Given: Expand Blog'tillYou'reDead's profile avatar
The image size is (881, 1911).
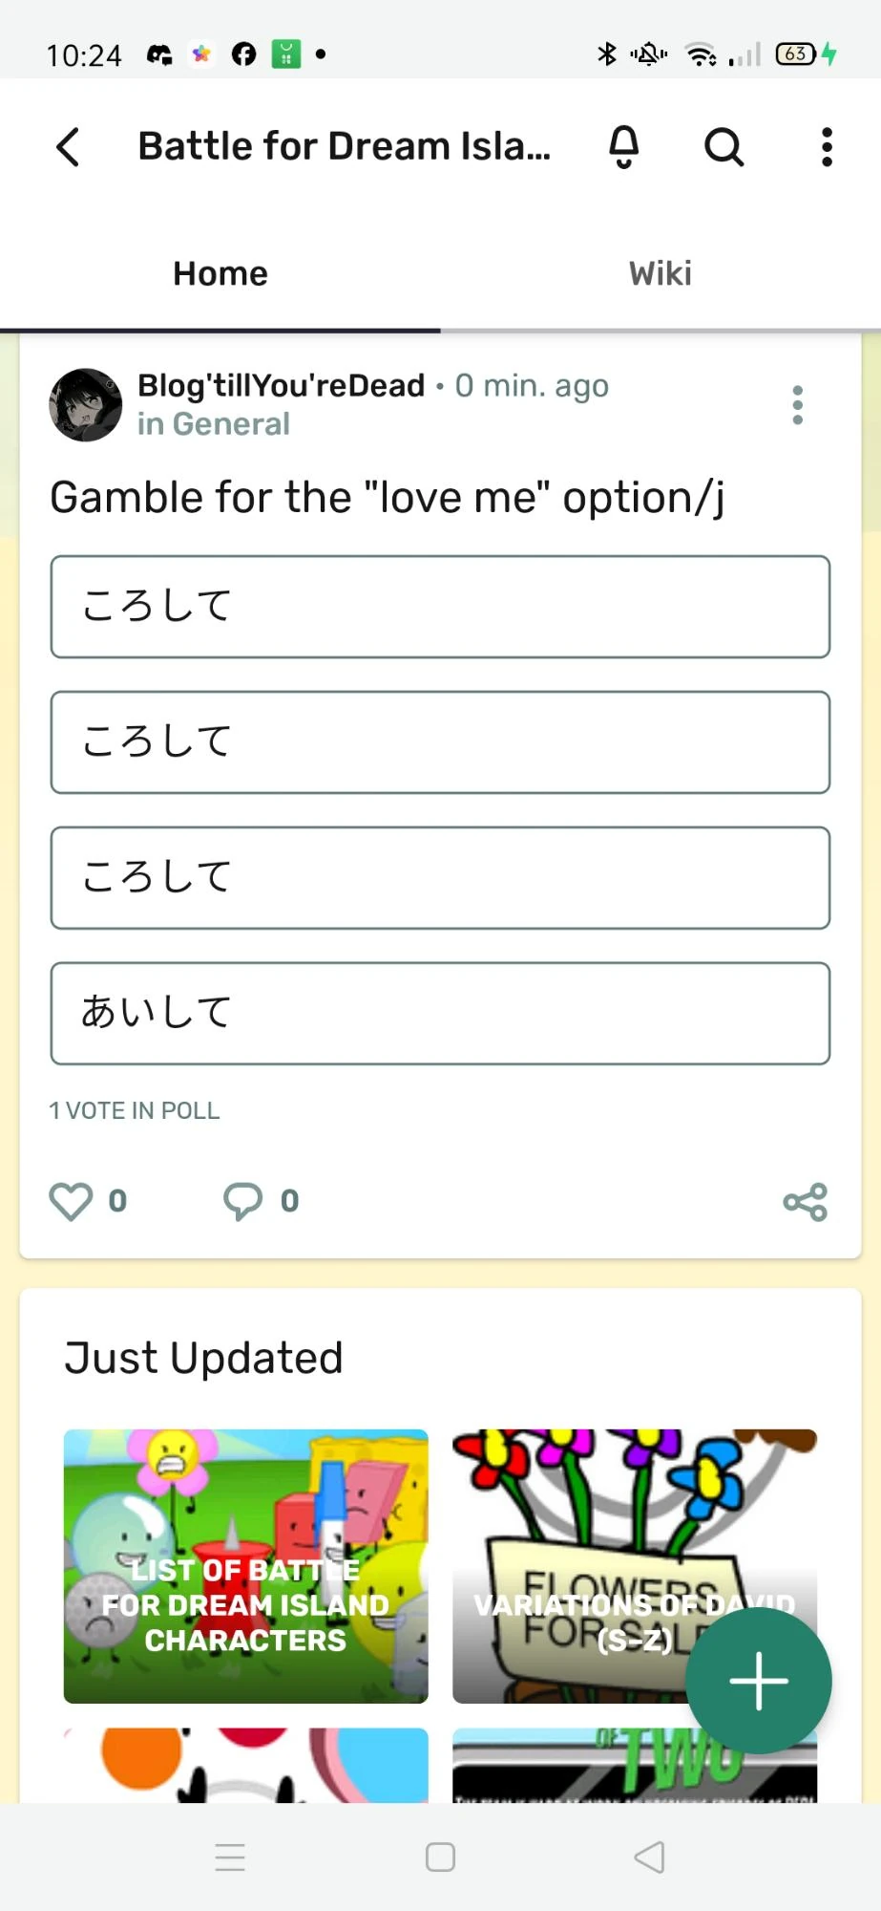Looking at the screenshot, I should (x=86, y=405).
